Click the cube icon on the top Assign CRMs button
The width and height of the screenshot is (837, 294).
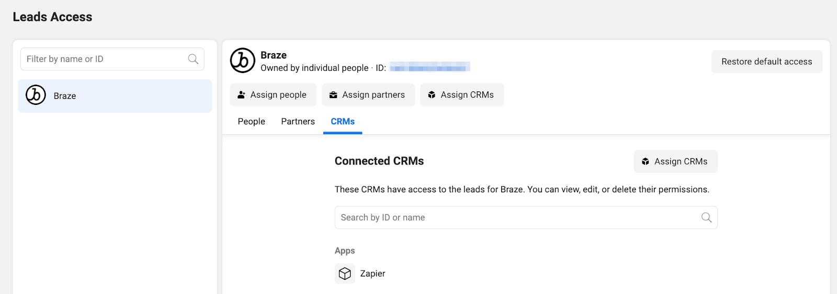pos(432,95)
